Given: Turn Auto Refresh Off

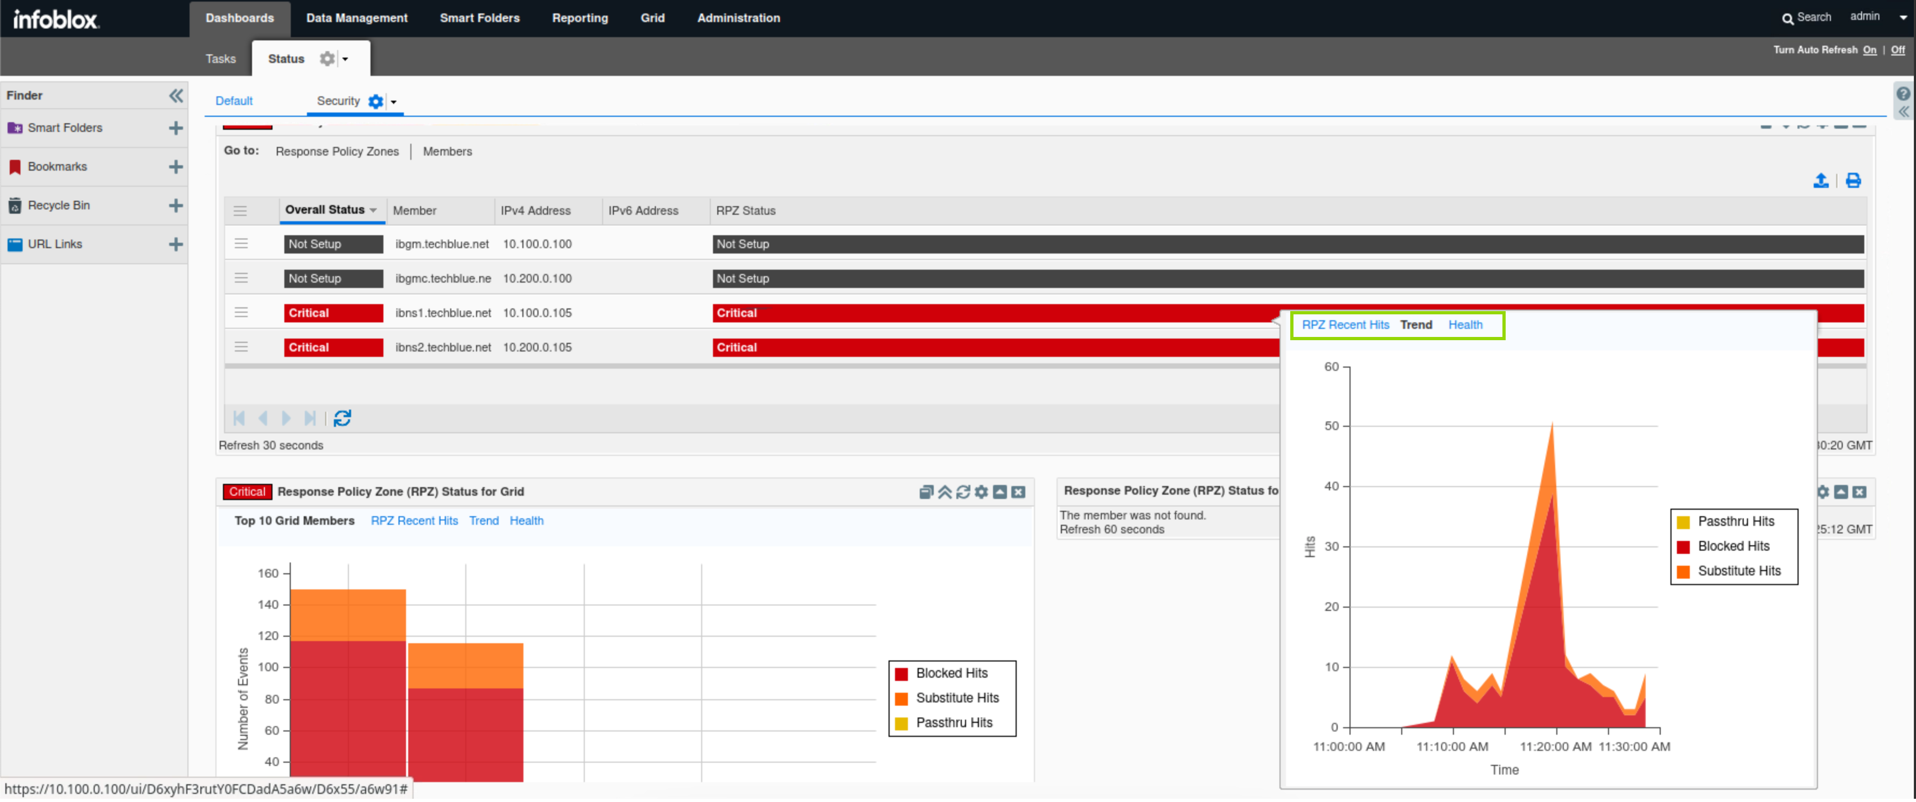Looking at the screenshot, I should click(x=1897, y=50).
